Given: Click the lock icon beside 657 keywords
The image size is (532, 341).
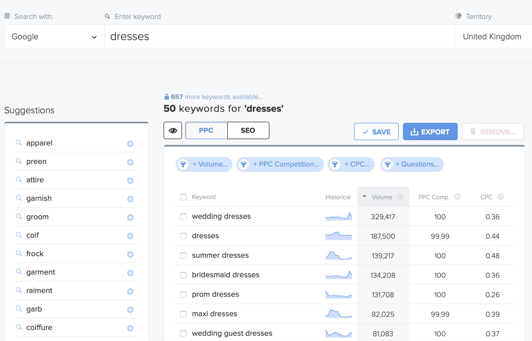Looking at the screenshot, I should click(166, 97).
